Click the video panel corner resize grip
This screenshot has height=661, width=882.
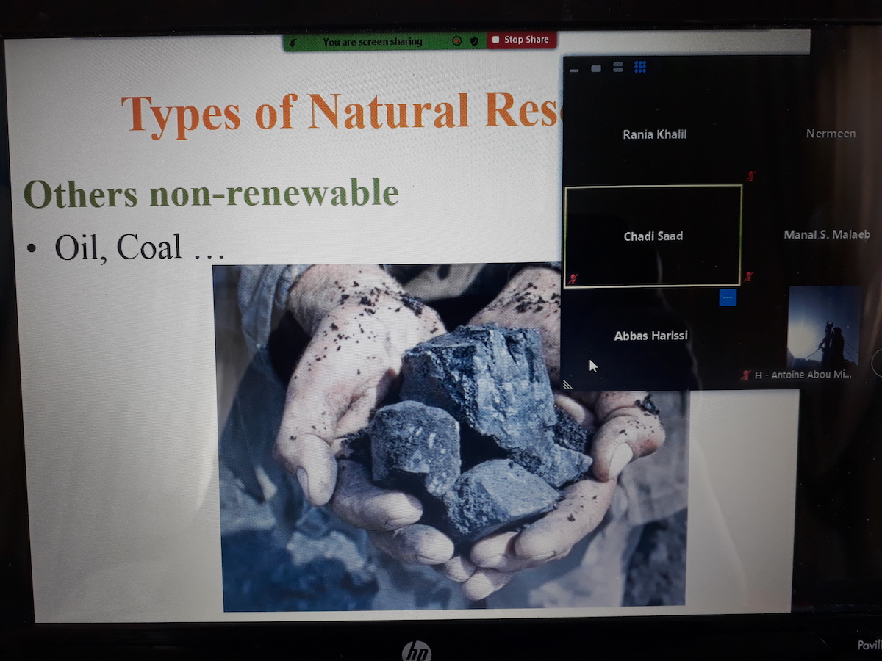[x=567, y=384]
